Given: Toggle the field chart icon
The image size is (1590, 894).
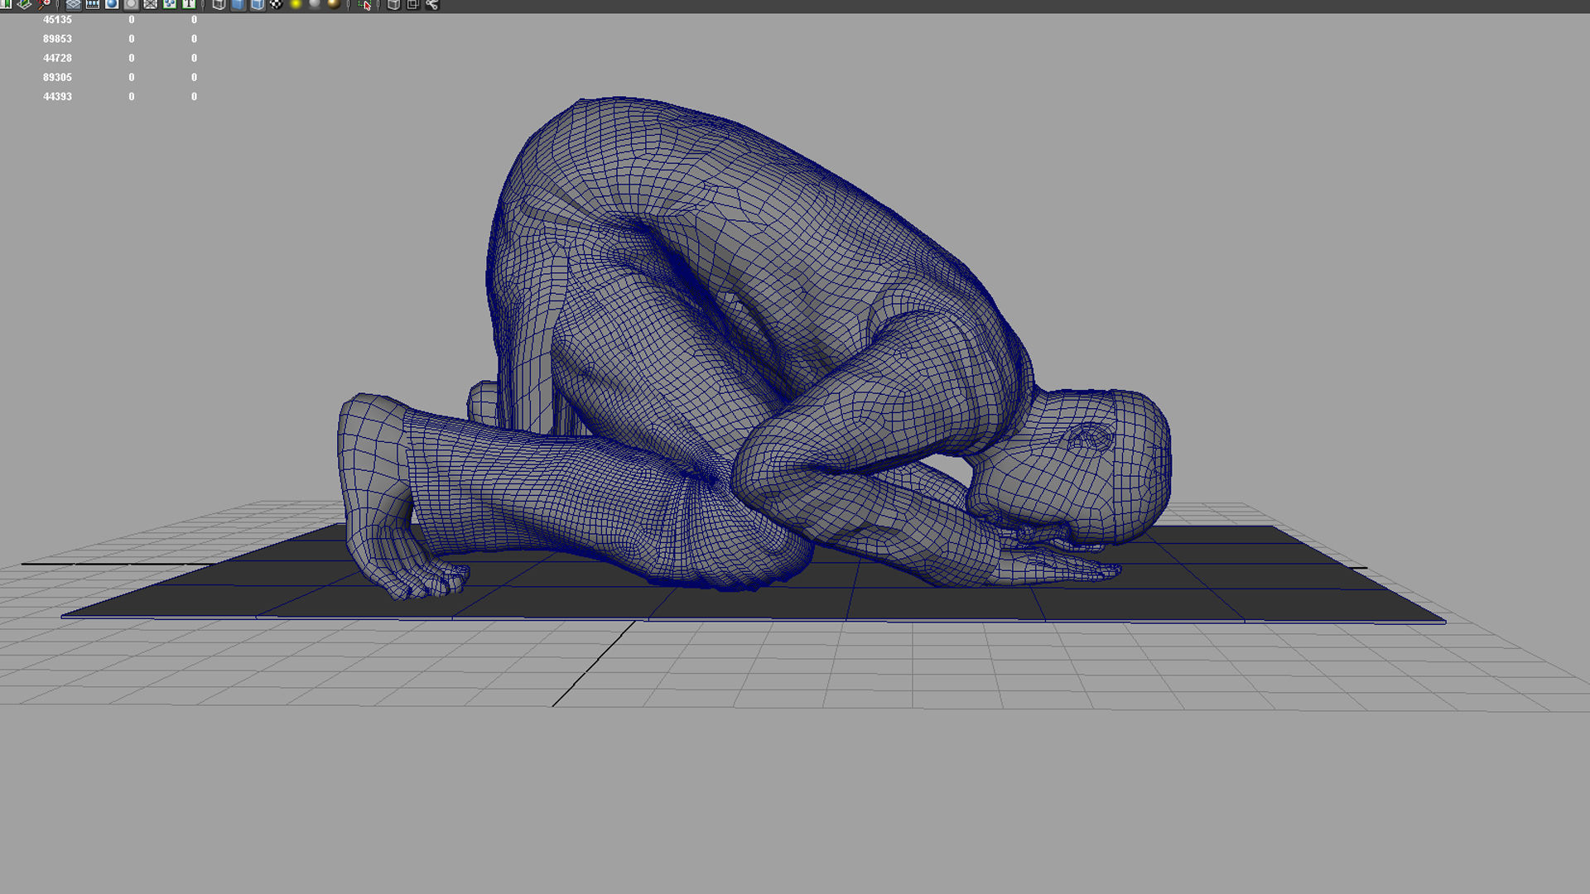Looking at the screenshot, I should pos(150,4).
